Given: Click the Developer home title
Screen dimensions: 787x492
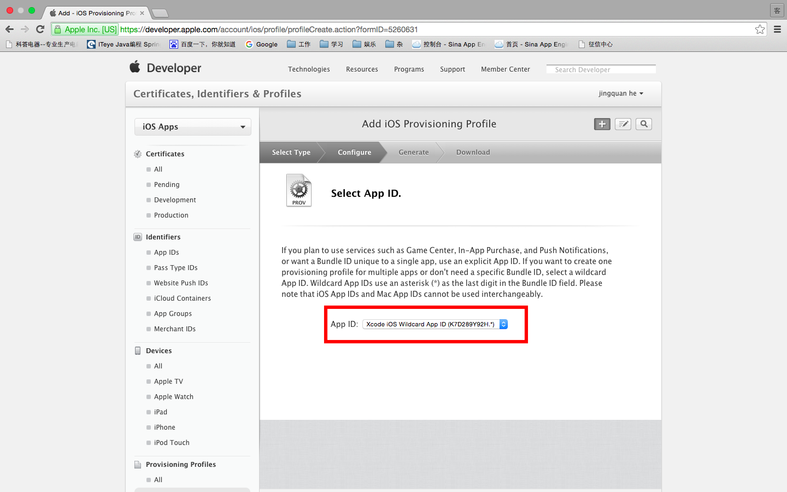Looking at the screenshot, I should (x=174, y=68).
